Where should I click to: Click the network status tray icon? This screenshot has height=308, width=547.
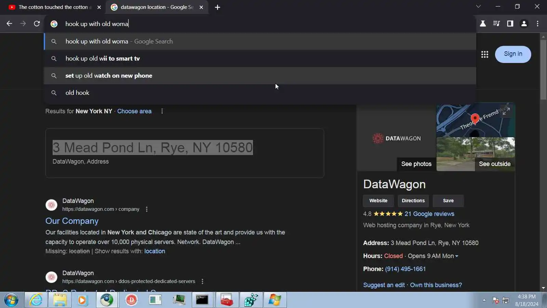pos(506,300)
